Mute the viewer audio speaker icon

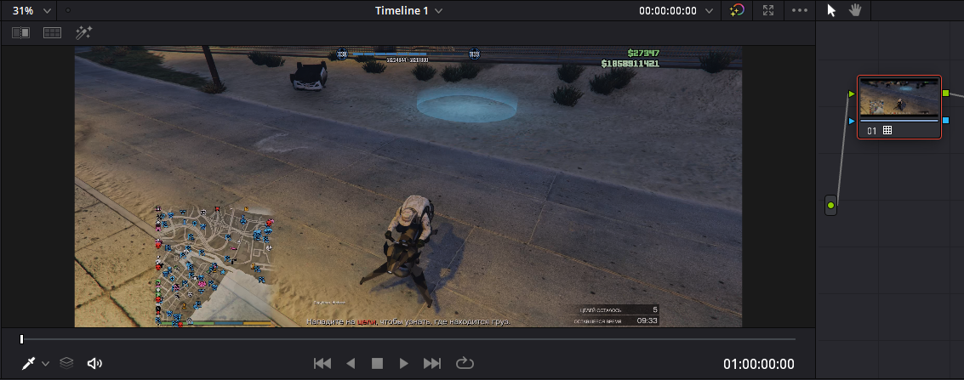coord(94,364)
